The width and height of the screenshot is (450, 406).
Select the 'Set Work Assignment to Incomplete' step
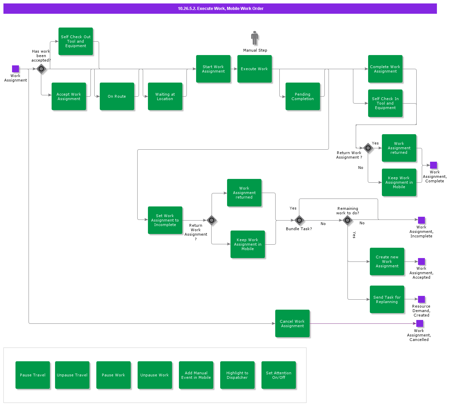[165, 220]
